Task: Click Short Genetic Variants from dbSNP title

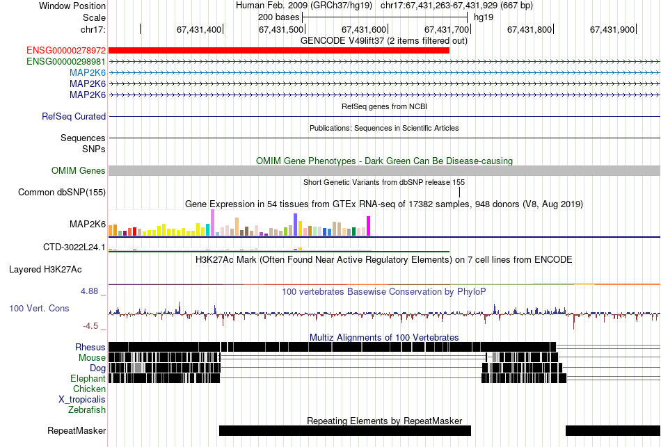Action: click(384, 182)
